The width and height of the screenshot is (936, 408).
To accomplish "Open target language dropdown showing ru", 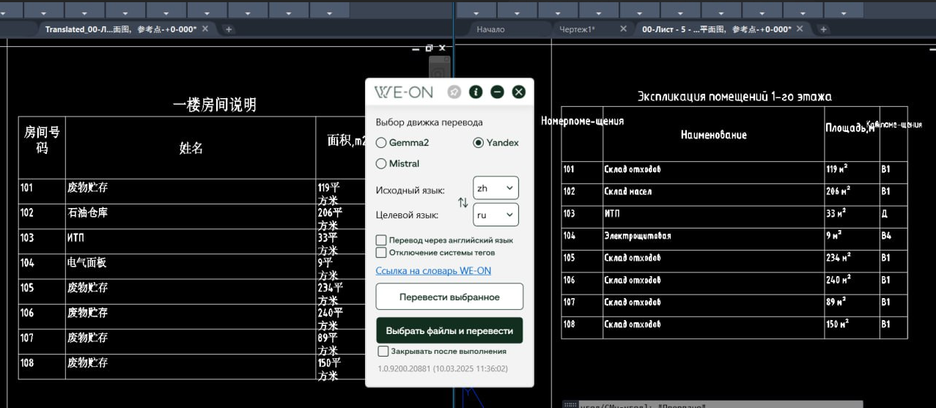I will tap(495, 215).
